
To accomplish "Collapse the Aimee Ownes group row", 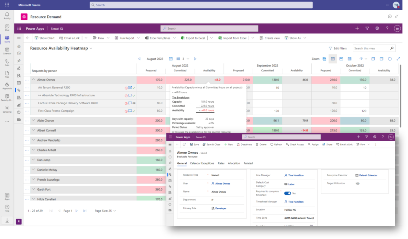I will click(33, 80).
